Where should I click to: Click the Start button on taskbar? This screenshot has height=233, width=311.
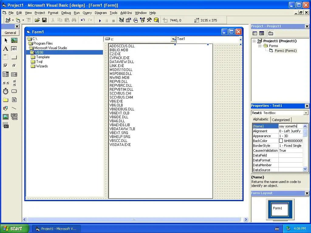(14, 228)
